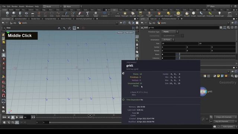238x134 pixels.
Task: Select the Sphere shelf tool
Action: [14, 14]
